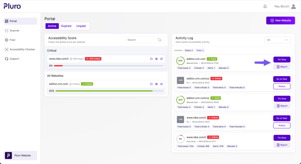This screenshot has height=164, width=301.
Task: Click the search magnifier icon
Action: pos(160,40)
